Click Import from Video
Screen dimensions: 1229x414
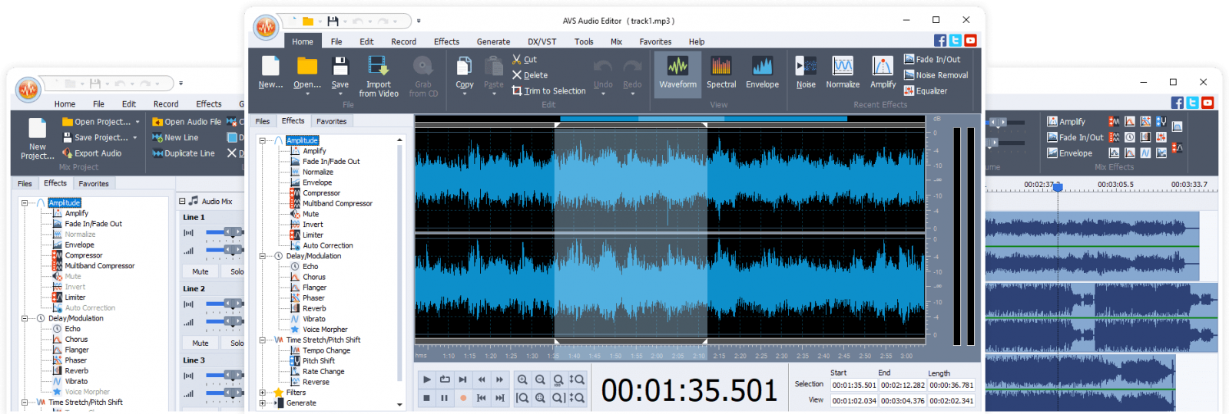coord(379,76)
